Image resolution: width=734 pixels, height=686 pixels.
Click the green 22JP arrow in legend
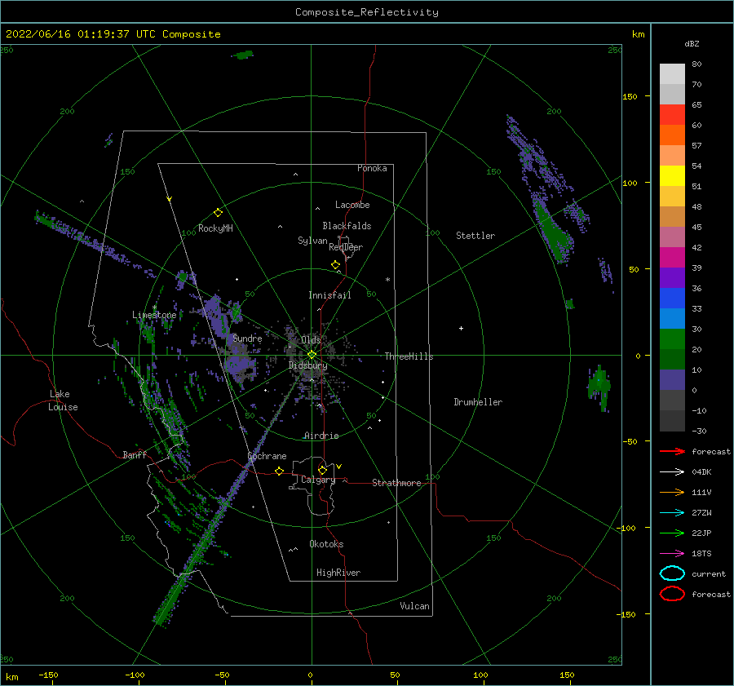pyautogui.click(x=672, y=533)
